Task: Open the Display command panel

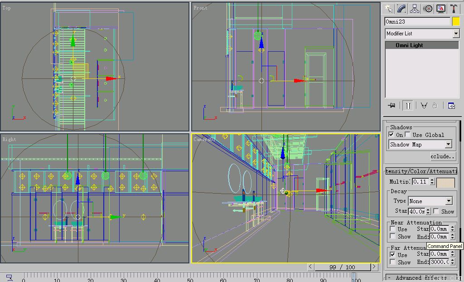Action: (x=441, y=8)
